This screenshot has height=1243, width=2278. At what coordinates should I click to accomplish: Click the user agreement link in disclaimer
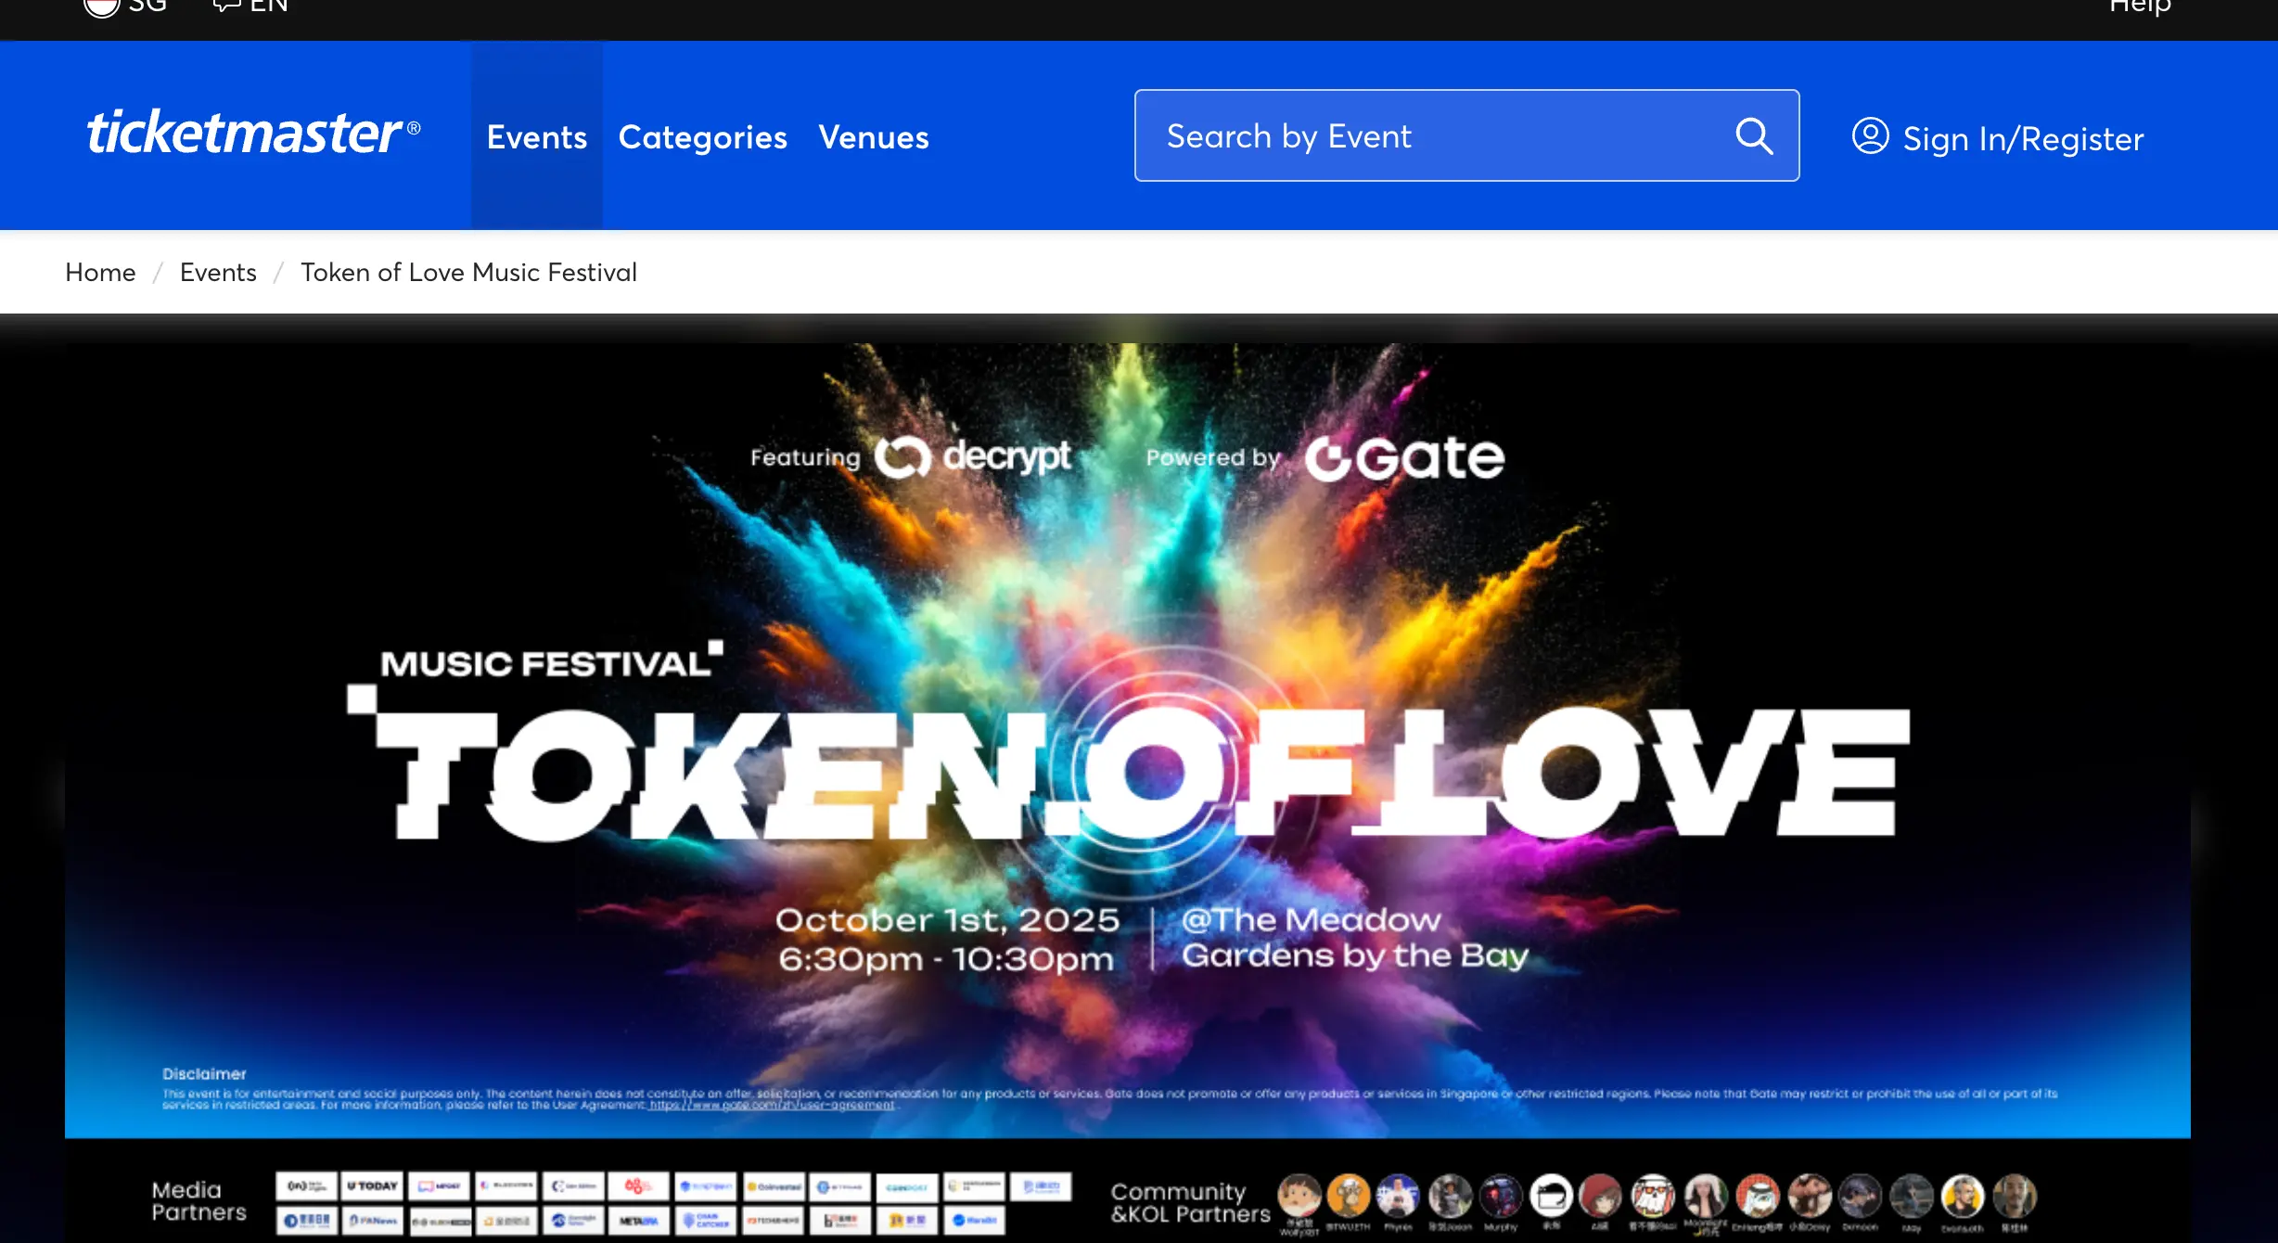click(772, 1105)
